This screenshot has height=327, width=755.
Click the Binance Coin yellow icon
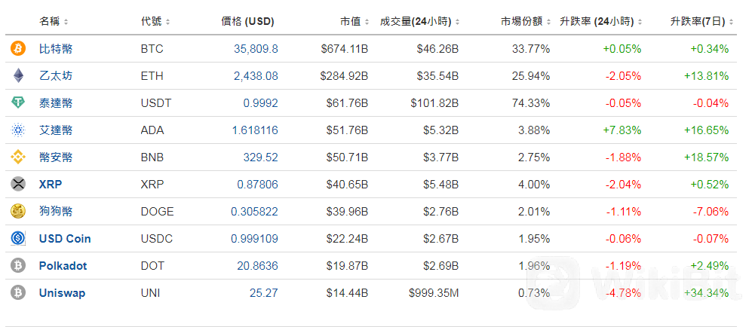tap(18, 157)
